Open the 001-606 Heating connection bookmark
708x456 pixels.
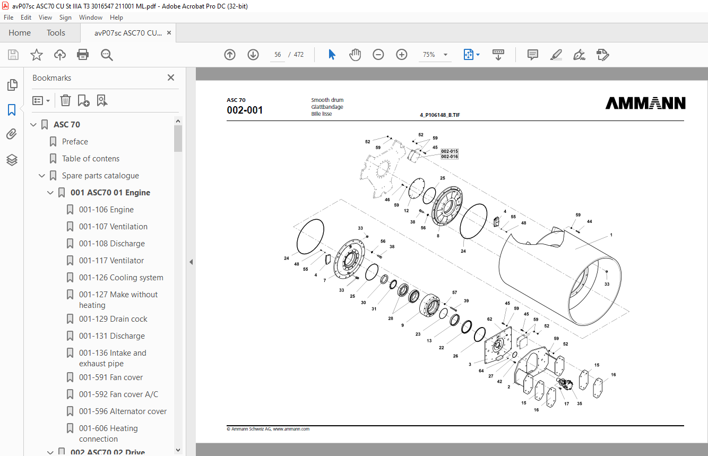click(x=108, y=434)
